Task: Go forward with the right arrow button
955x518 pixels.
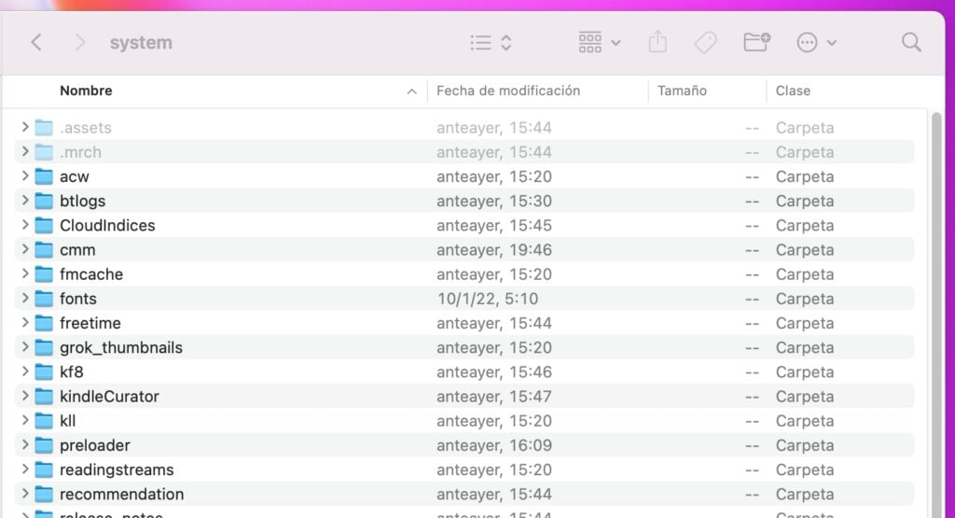Action: tap(79, 43)
